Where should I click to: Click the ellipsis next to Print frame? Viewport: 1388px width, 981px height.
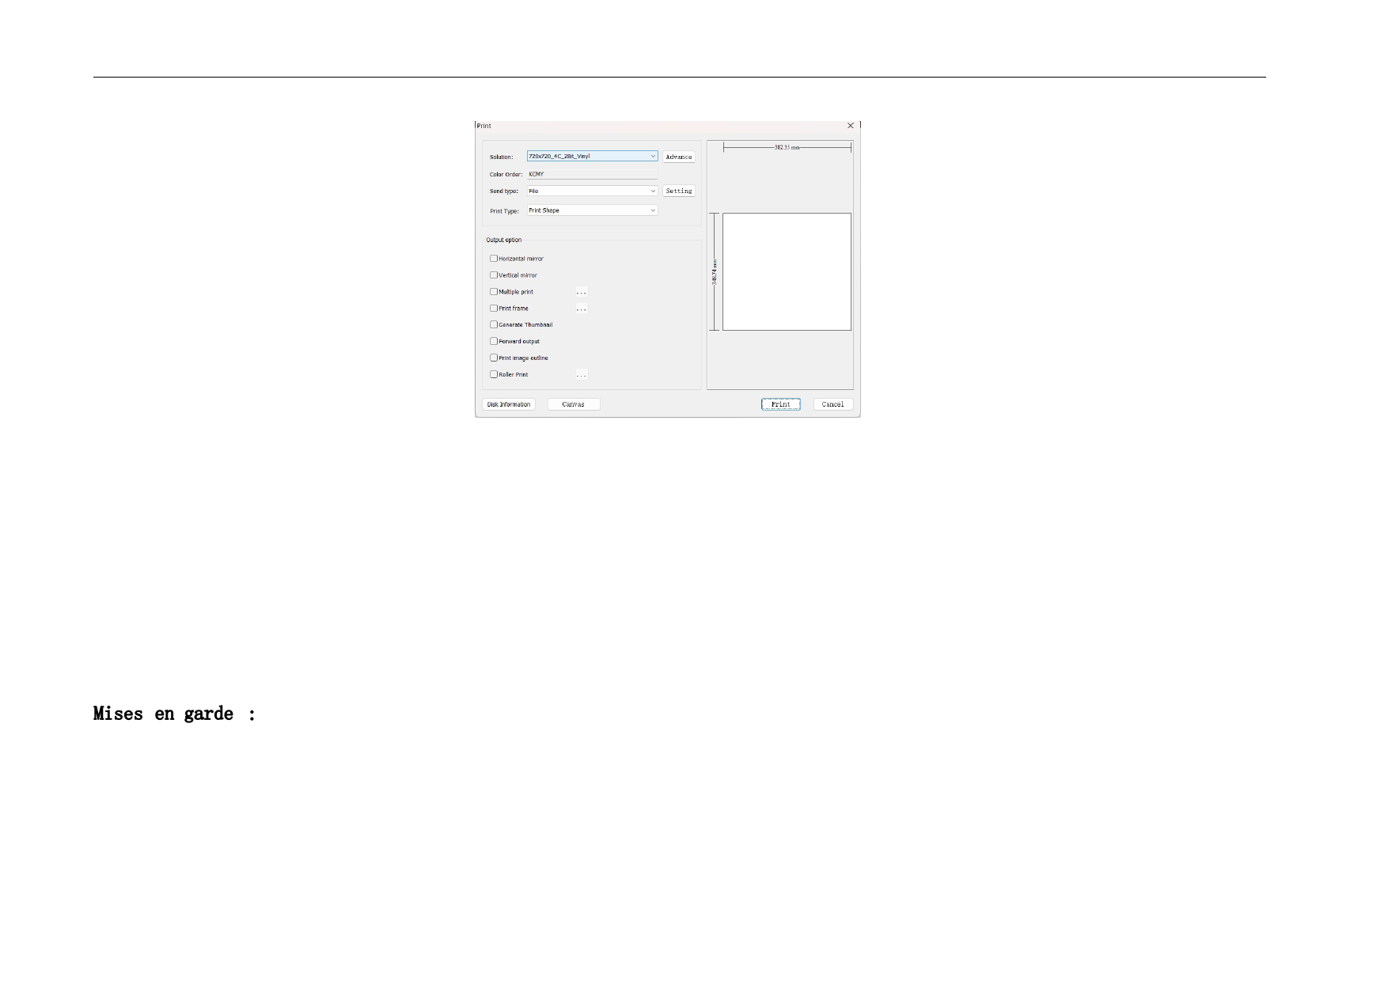(582, 309)
